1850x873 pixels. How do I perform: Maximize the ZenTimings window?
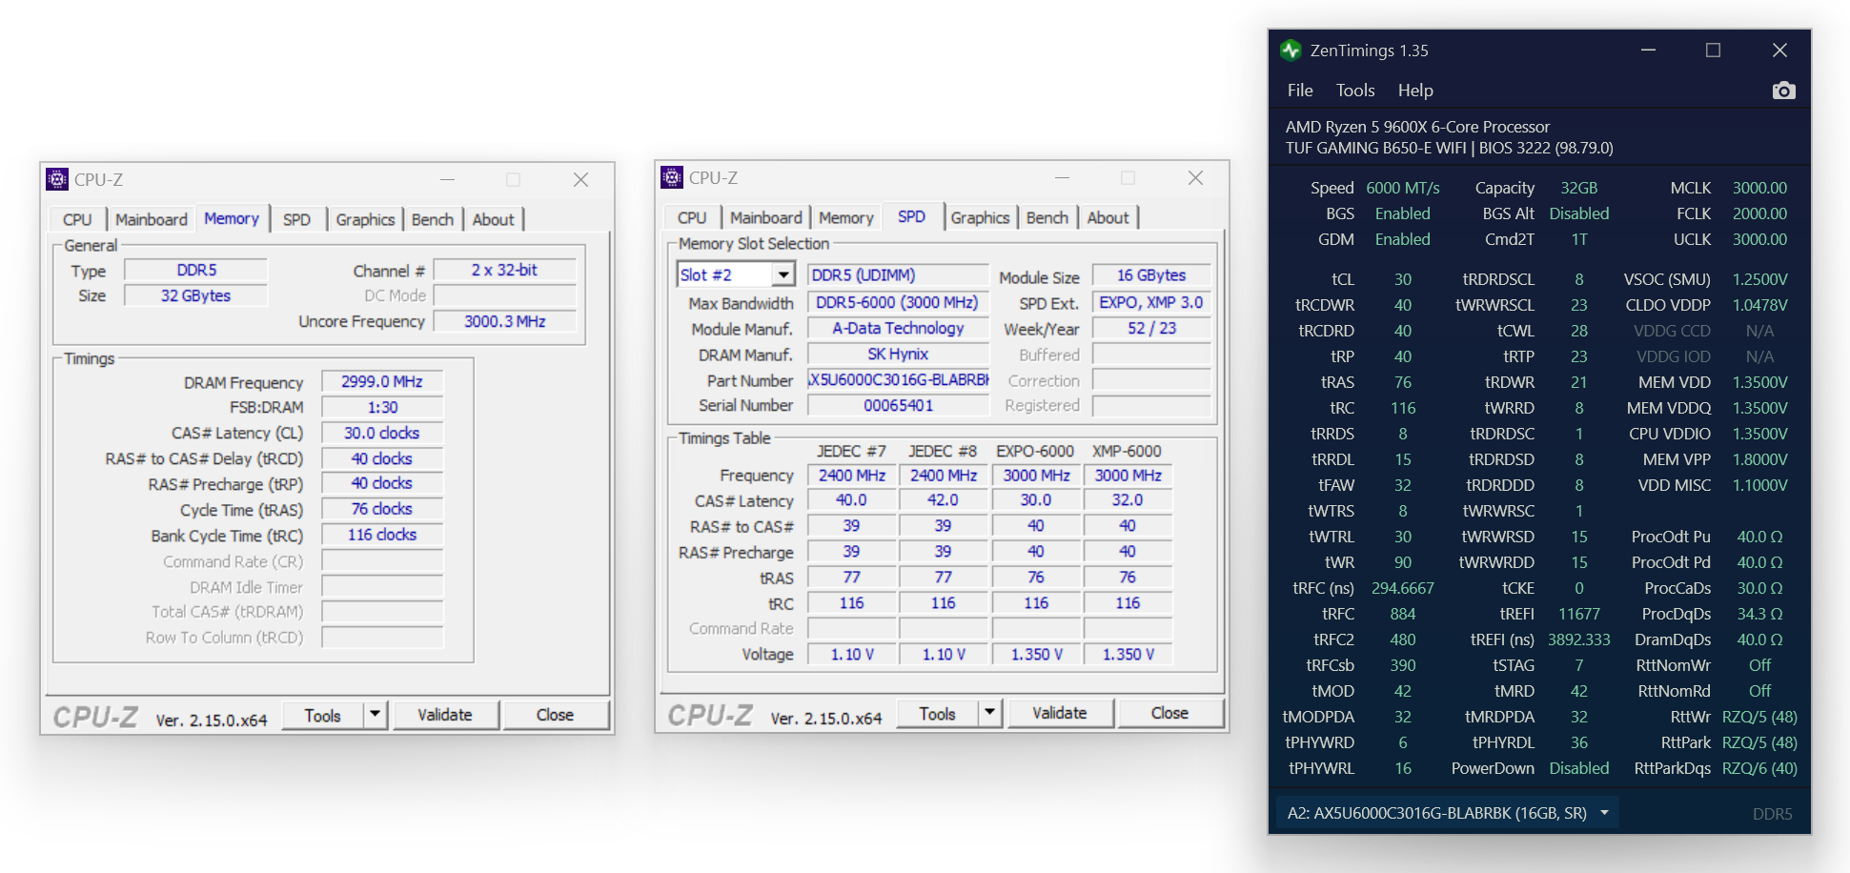(1713, 51)
